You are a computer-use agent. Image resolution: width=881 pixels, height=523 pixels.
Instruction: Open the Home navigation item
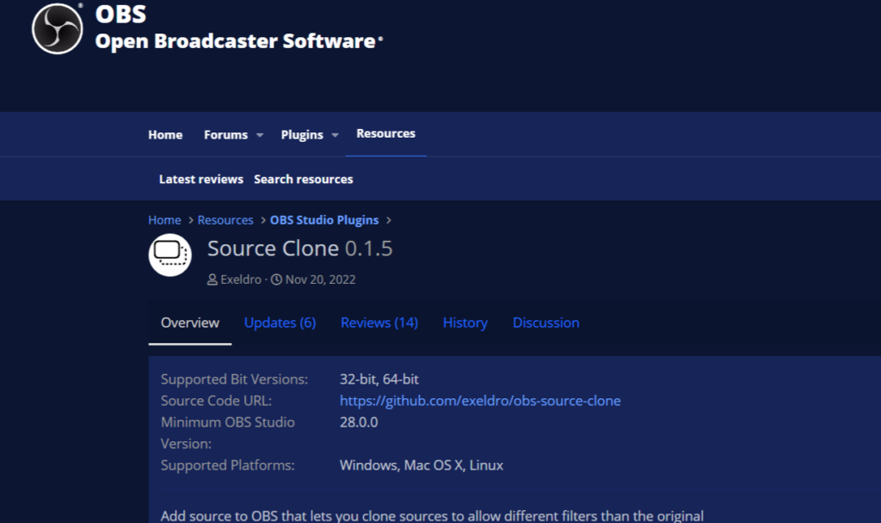pyautogui.click(x=165, y=135)
